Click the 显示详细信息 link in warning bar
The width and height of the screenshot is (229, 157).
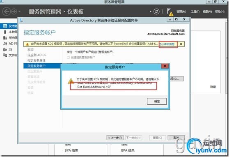(x=167, y=44)
